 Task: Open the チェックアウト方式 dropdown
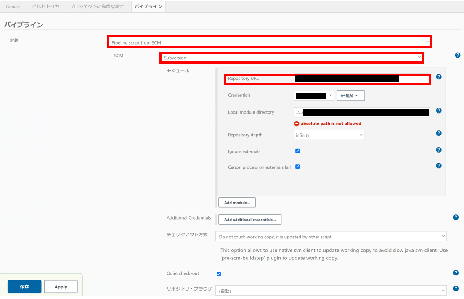(x=331, y=236)
